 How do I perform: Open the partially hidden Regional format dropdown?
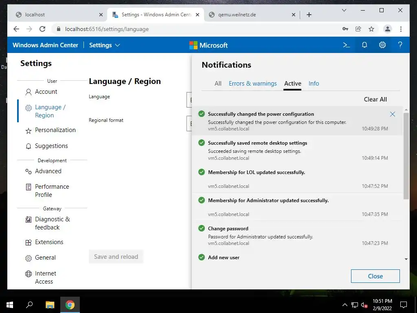[x=189, y=123]
